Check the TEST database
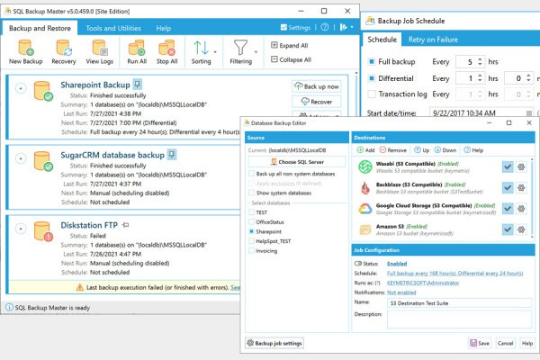Viewport: 540px width, 360px height. point(251,212)
